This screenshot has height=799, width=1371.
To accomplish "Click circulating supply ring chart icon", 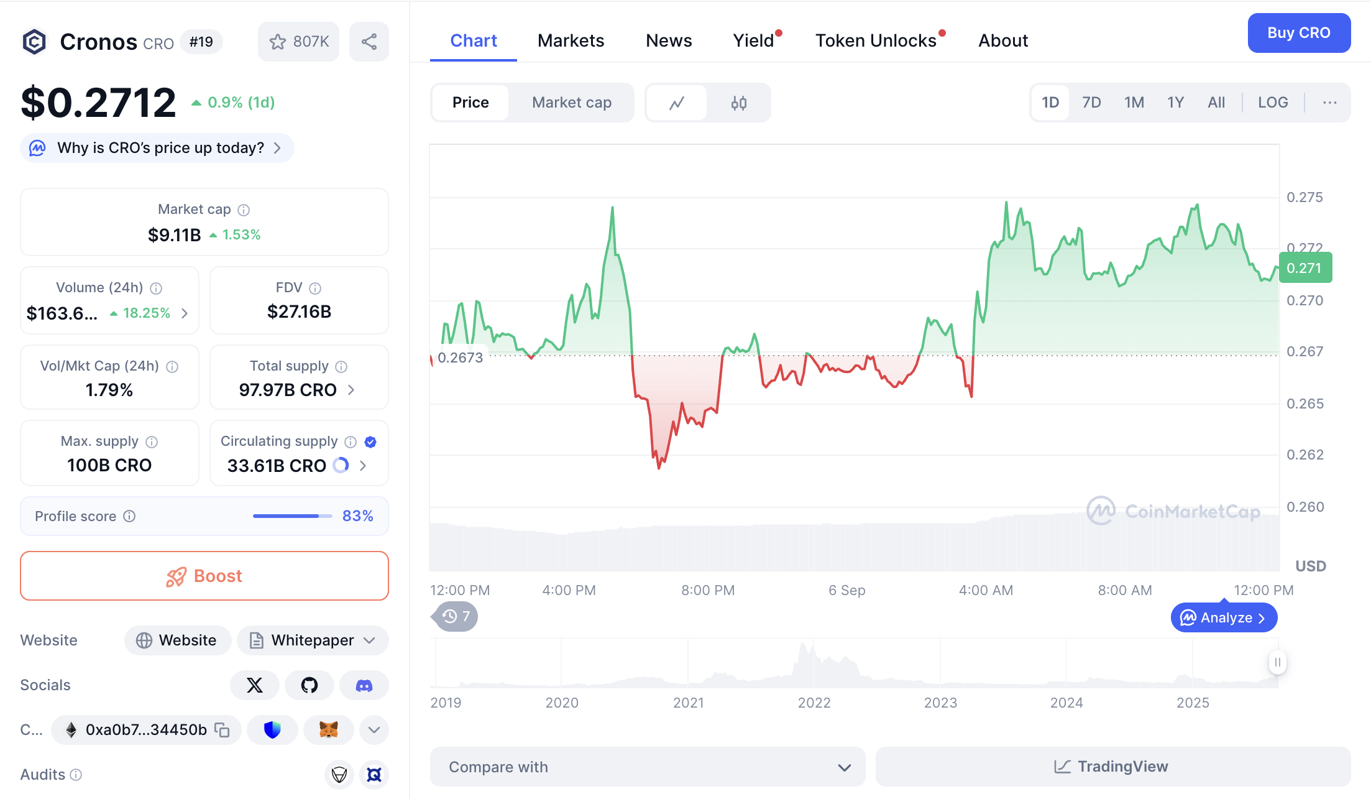I will 341,465.
